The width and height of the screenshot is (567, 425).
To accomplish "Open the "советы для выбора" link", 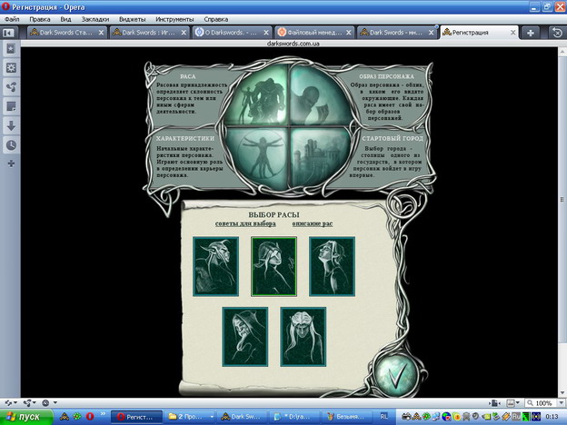I will point(245,223).
